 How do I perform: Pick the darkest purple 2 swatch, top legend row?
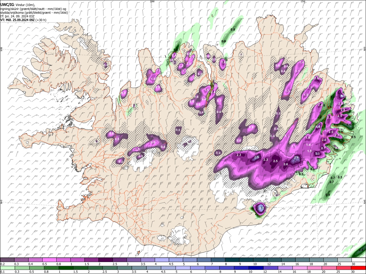point(106,260)
